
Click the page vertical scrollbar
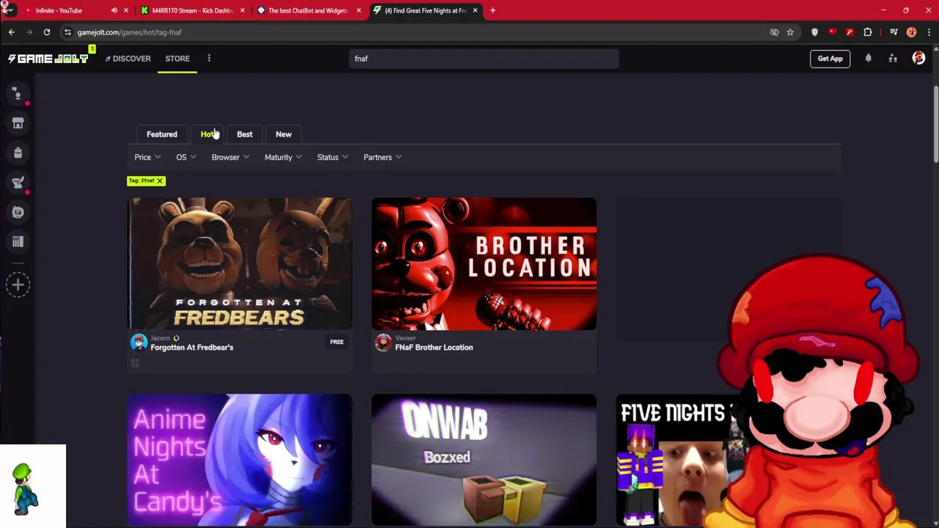(x=935, y=125)
